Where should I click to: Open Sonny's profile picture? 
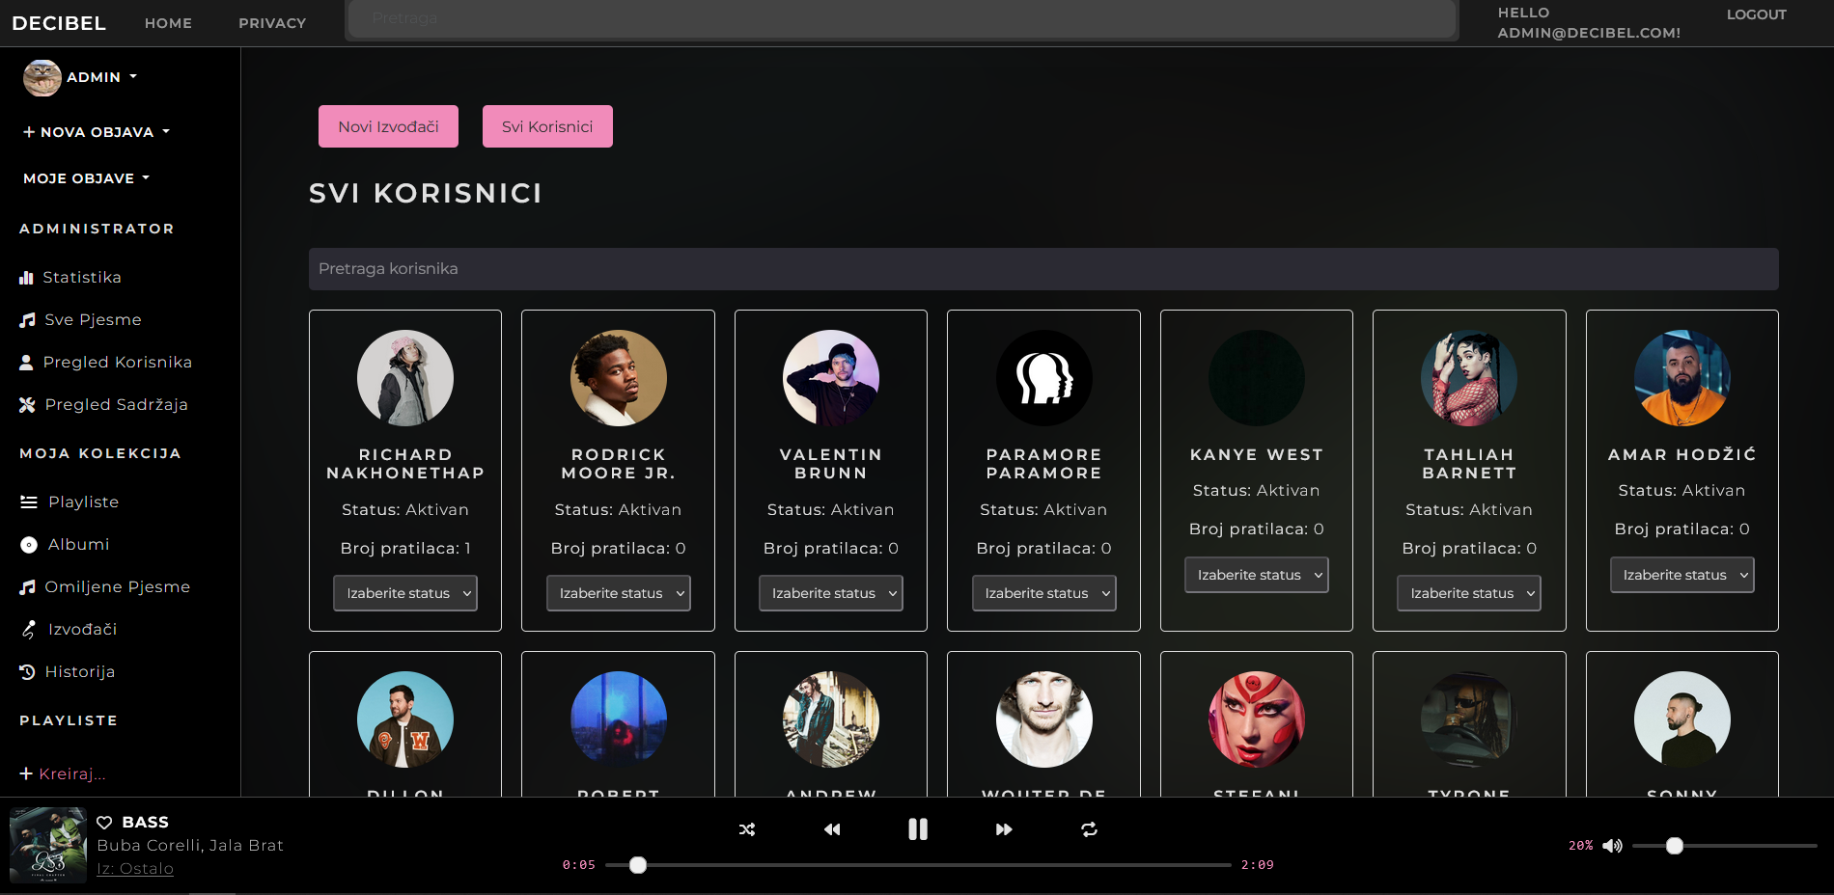click(x=1682, y=719)
